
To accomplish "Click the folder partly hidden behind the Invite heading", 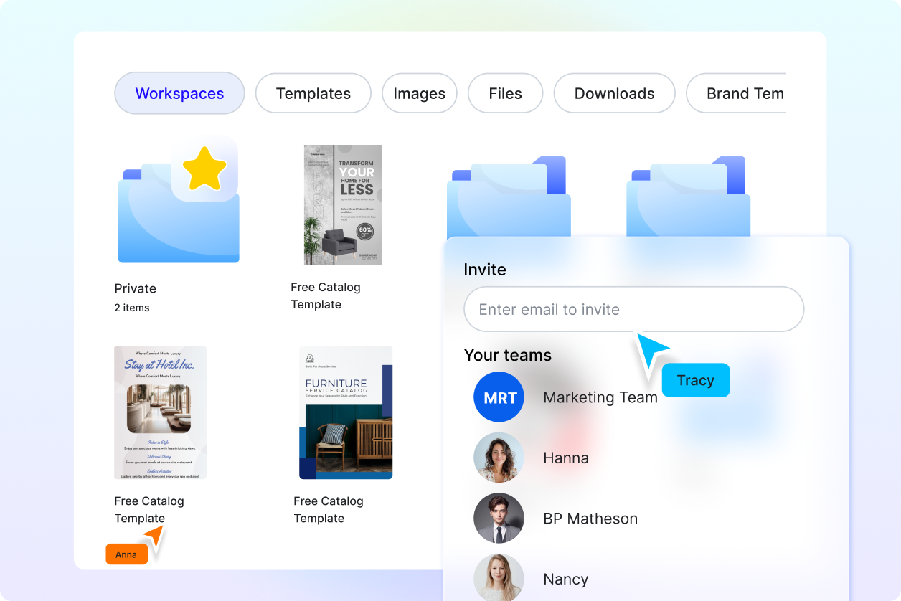I will click(509, 197).
